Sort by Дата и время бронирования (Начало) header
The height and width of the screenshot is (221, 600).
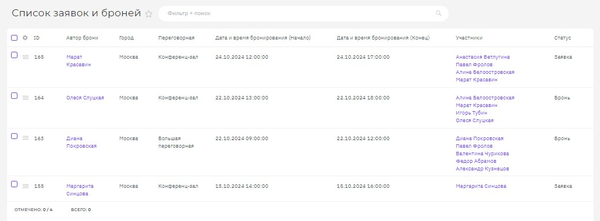(263, 38)
